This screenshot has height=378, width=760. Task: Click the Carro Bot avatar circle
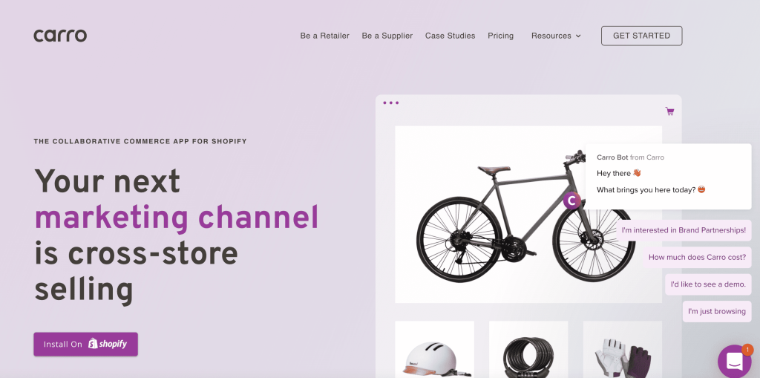pyautogui.click(x=572, y=200)
